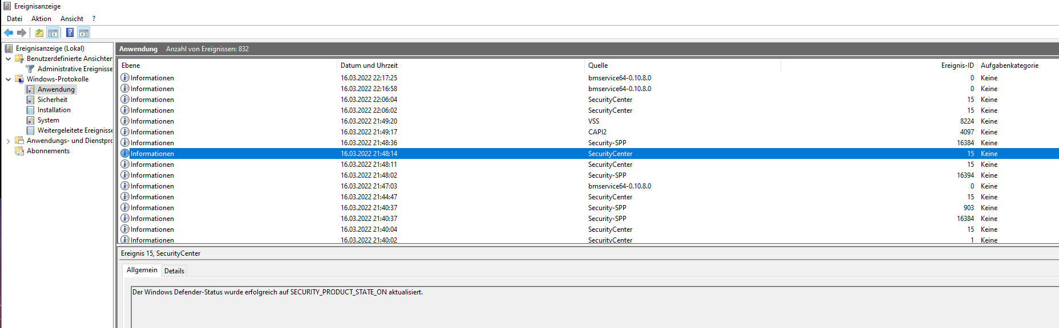Click info icon of the event ID 903 row

125,207
